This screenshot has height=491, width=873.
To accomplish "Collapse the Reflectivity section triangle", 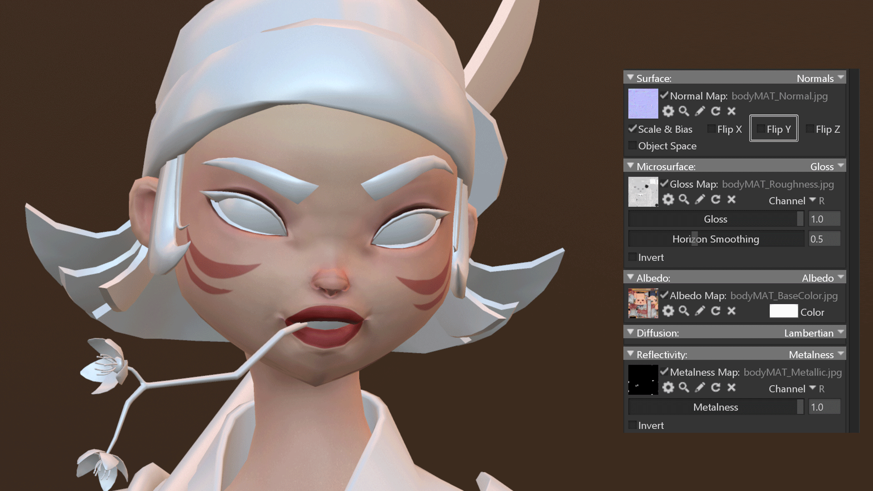I will coord(630,354).
